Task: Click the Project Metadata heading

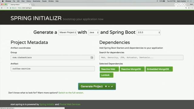Action: 29,42
